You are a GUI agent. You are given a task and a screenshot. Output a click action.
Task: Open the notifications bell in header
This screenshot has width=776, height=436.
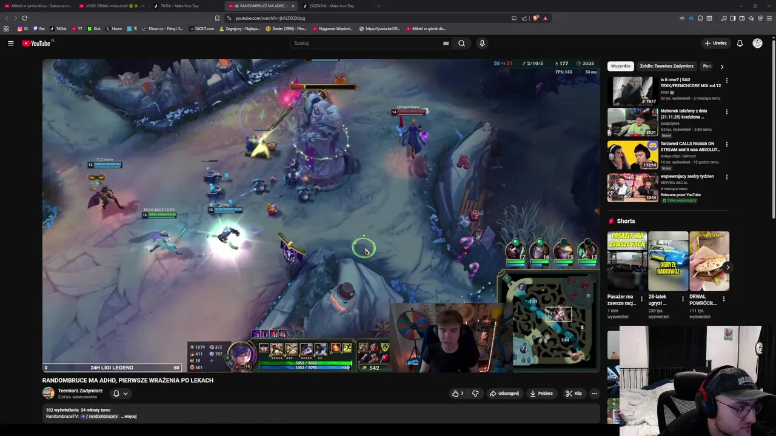pyautogui.click(x=740, y=43)
